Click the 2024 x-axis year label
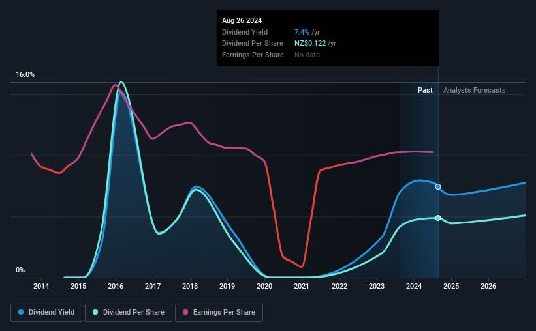Screen dimensions: 536x331 pyautogui.click(x=414, y=286)
